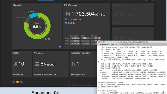Click the cpu usr=5.02% line in terminal
This screenshot has width=167, height=94.
128,70
